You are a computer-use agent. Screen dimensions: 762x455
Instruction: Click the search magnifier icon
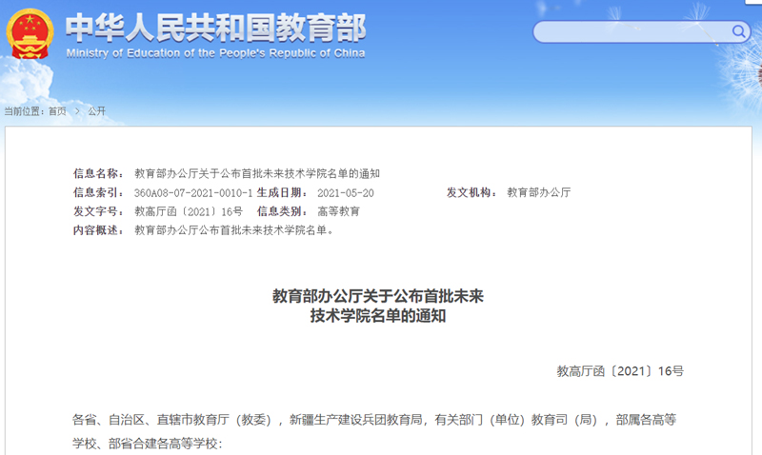pos(738,31)
